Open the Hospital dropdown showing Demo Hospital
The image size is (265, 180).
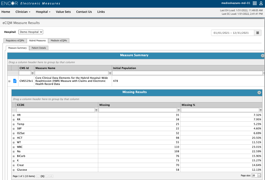[31, 32]
